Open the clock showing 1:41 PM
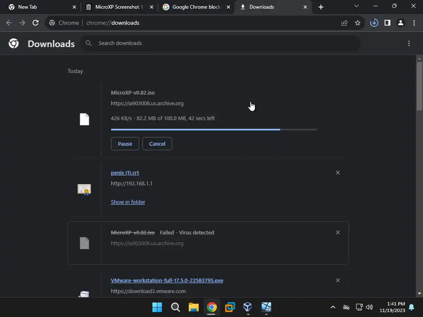The width and height of the screenshot is (423, 317). click(x=392, y=307)
